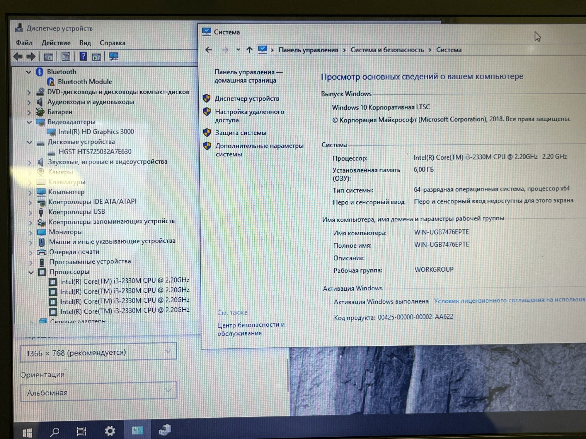Expand Мыши и иные указывающие устройства node
This screenshot has height=439, width=586.
coord(31,242)
